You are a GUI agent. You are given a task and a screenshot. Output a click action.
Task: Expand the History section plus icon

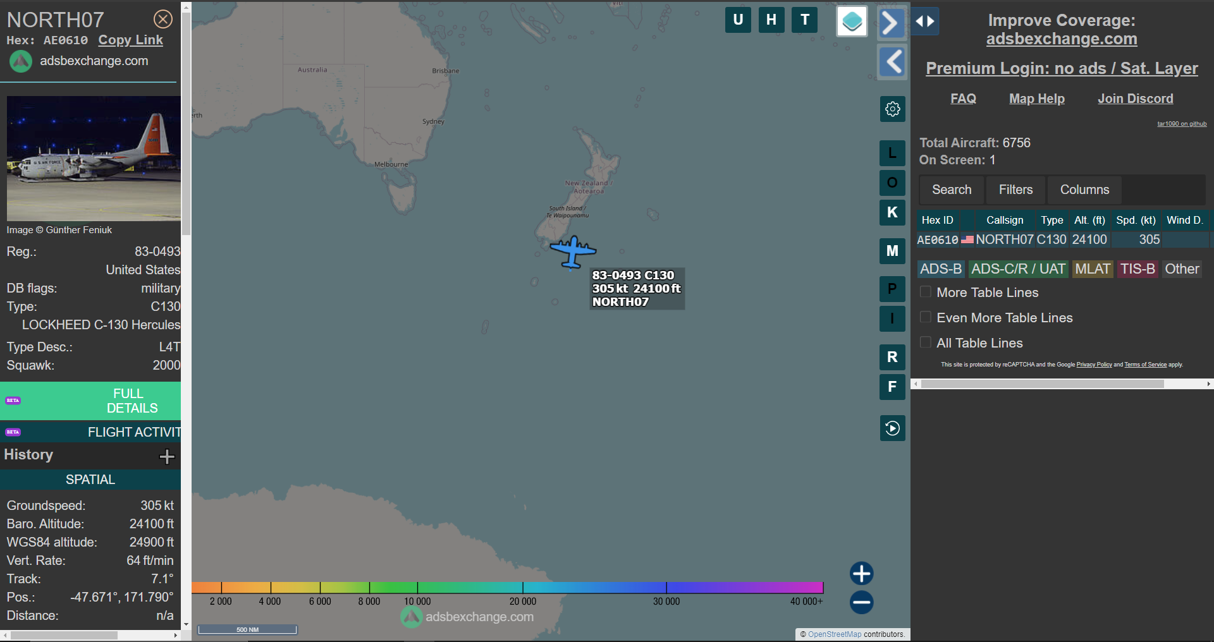tap(167, 456)
